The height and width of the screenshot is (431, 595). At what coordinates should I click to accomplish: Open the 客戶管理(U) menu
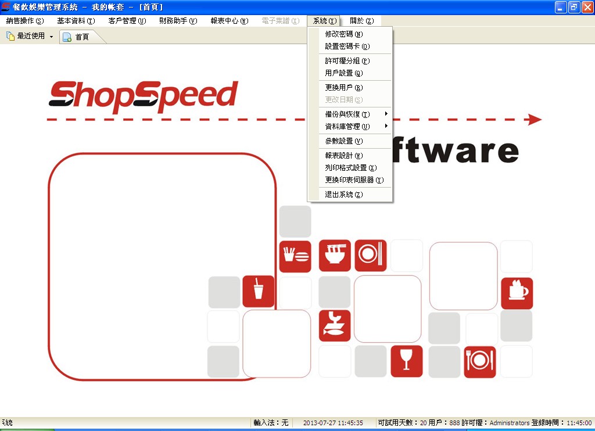[127, 21]
